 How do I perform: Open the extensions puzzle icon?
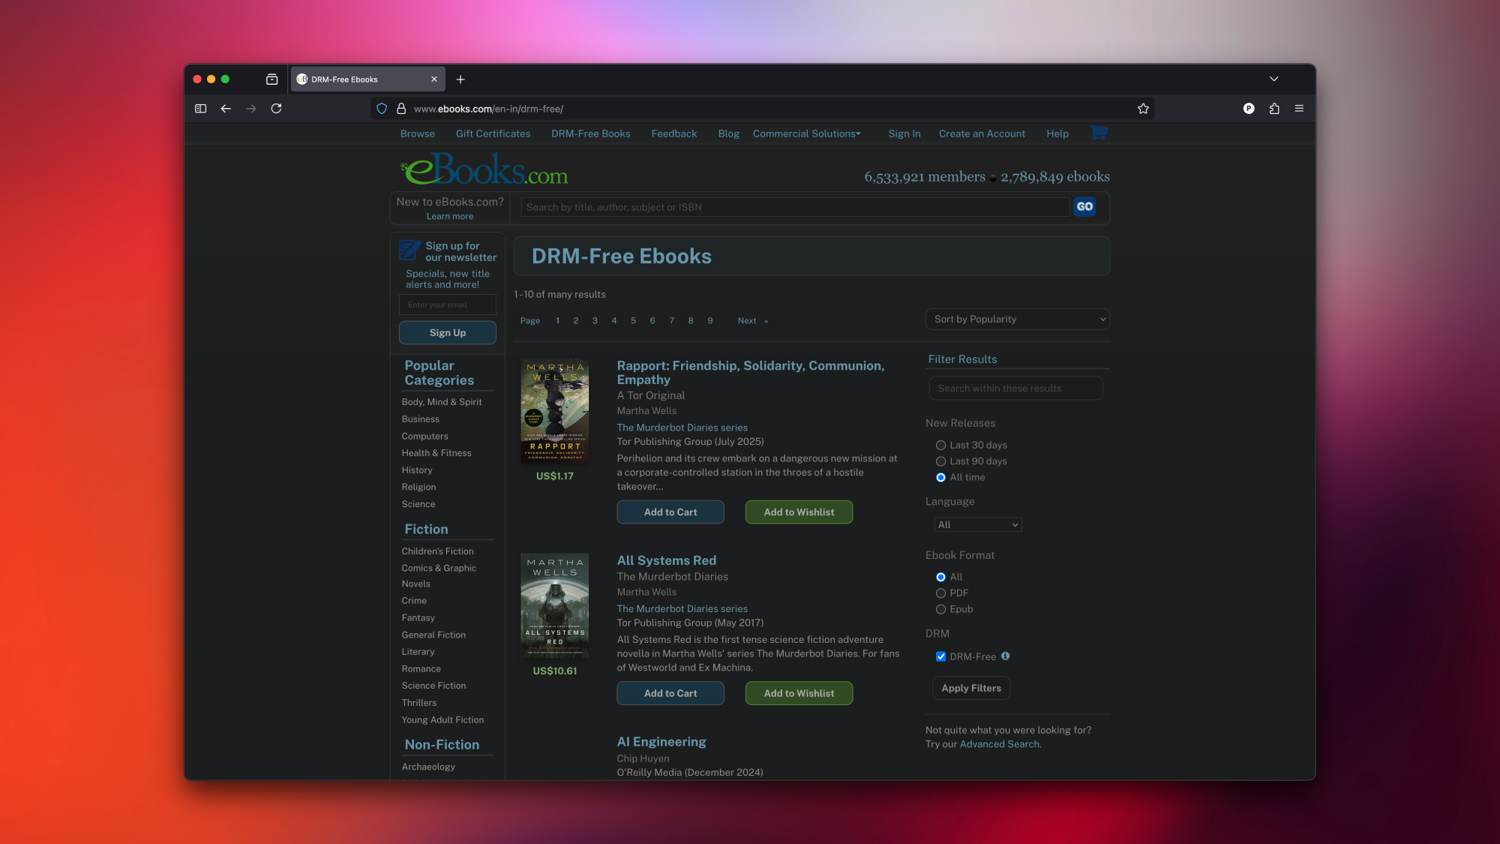[1274, 109]
